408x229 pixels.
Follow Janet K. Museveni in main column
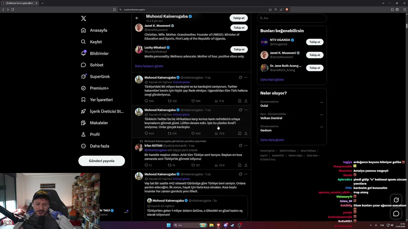click(x=239, y=28)
